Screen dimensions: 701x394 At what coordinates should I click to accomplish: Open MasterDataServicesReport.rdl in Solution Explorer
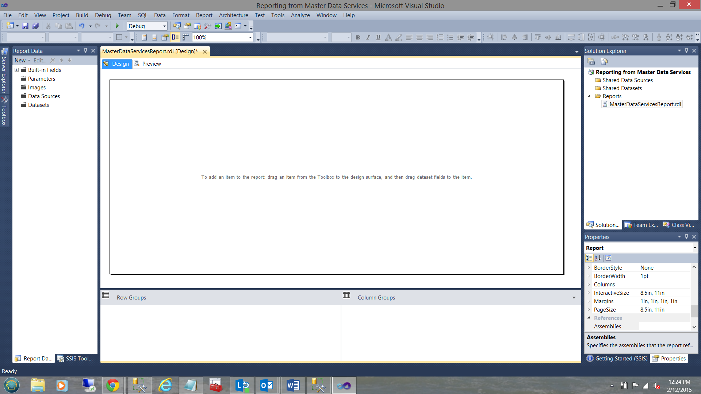coord(645,104)
